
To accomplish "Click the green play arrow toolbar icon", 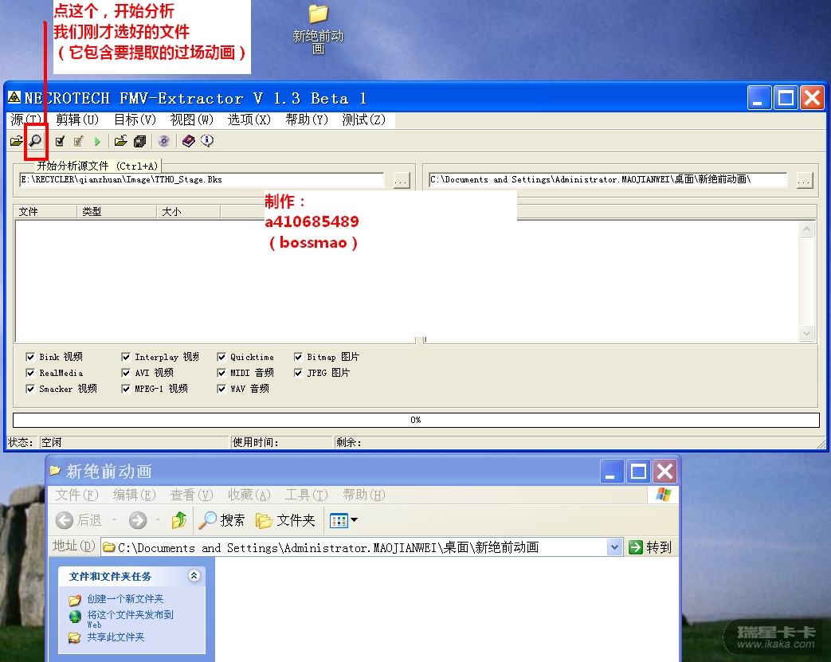I will tap(97, 142).
